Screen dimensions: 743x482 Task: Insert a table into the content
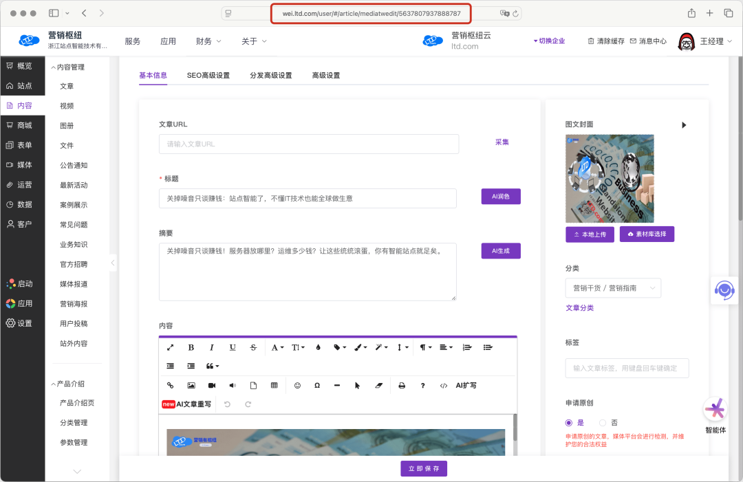coord(274,386)
